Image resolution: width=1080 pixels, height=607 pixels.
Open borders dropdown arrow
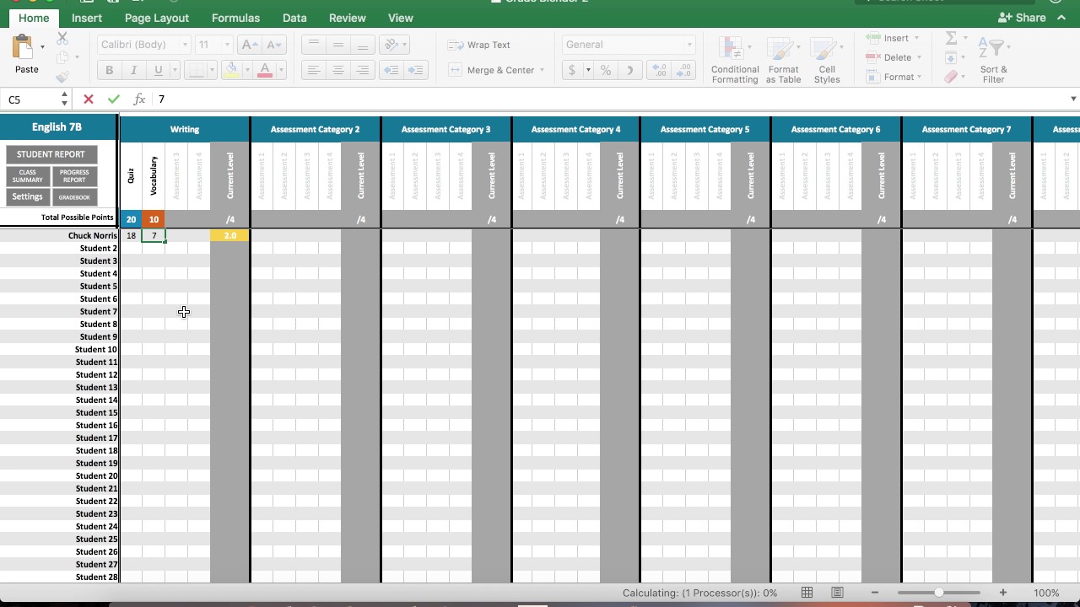pos(212,70)
